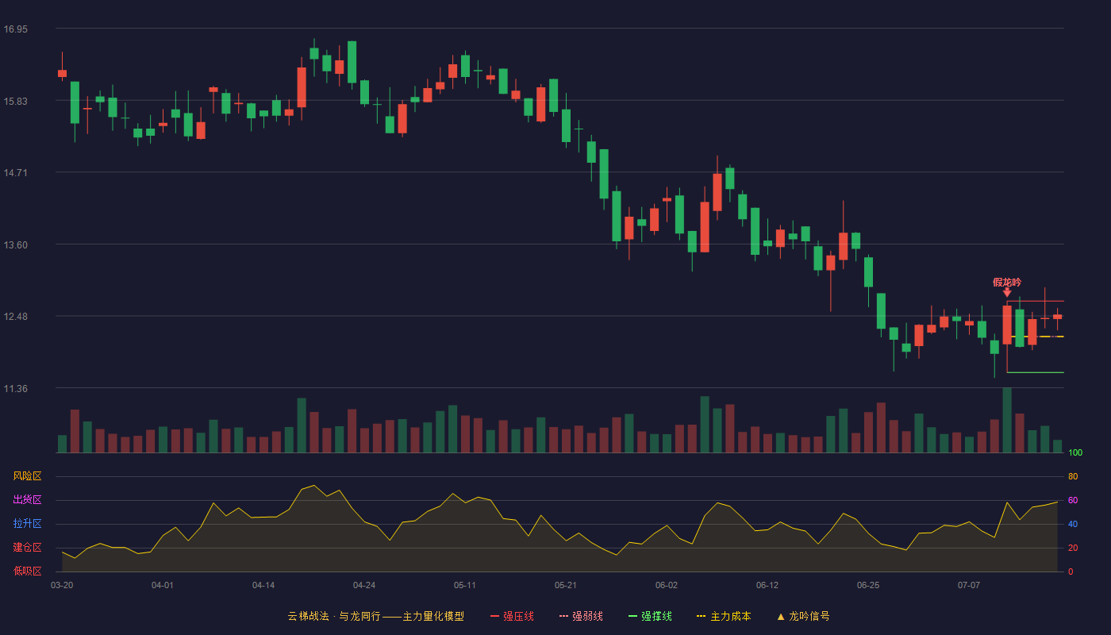The image size is (1111, 635).
Task: Select the 拉升区 zone label
Action: click(27, 524)
